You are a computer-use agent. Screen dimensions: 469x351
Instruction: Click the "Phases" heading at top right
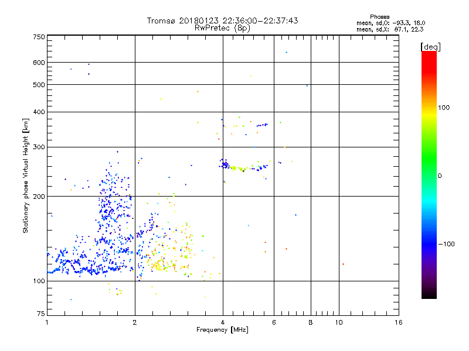tap(379, 17)
